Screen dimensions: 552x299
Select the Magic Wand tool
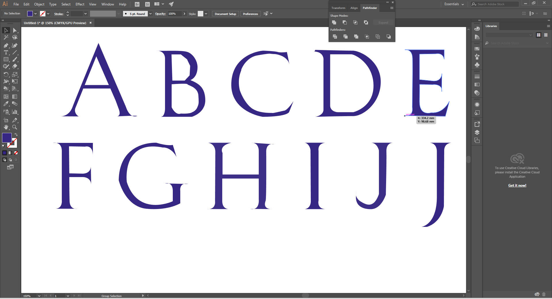point(6,37)
